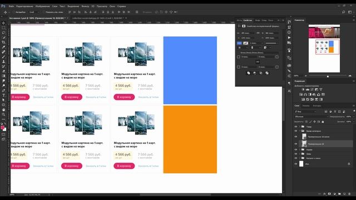Viewport: 356px width, 200px height.
Task: Collapse the Банер категорий layer group
Action: pyautogui.click(x=300, y=131)
